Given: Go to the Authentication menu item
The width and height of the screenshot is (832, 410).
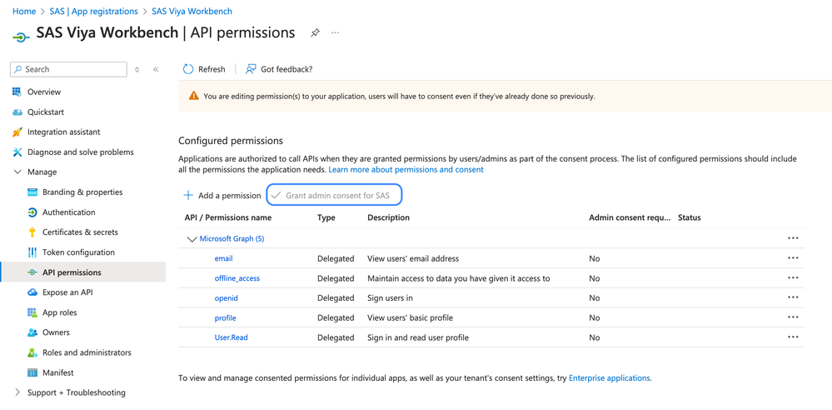Looking at the screenshot, I should 68,212.
